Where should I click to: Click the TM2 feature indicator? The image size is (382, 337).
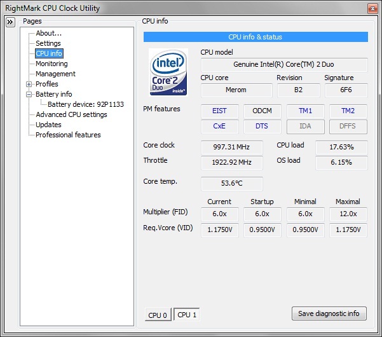(348, 111)
